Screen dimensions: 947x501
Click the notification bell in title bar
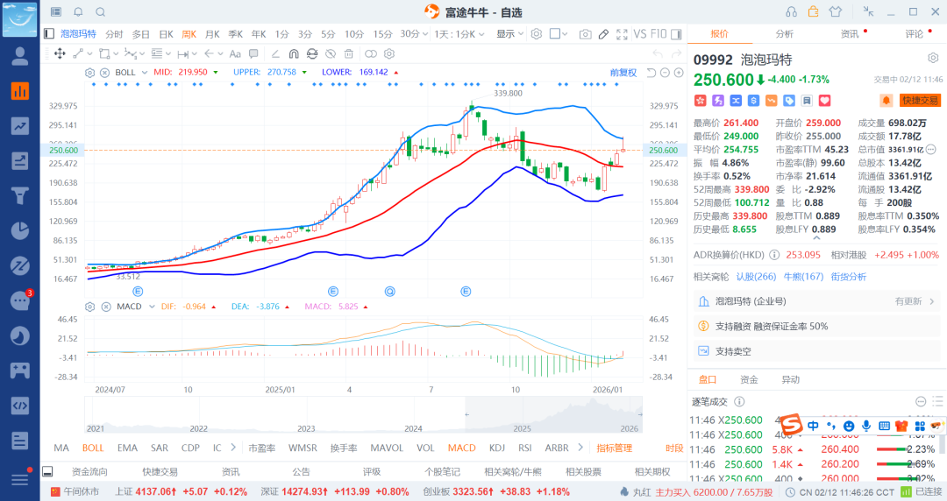tap(79, 12)
